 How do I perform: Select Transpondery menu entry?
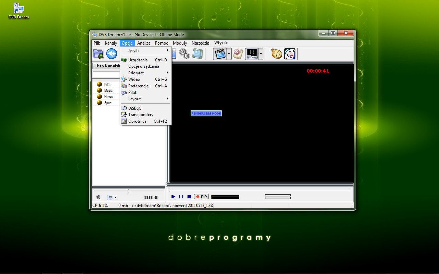[146, 115]
